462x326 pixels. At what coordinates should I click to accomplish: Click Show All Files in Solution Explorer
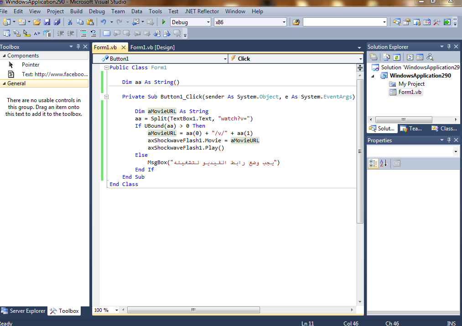click(386, 57)
